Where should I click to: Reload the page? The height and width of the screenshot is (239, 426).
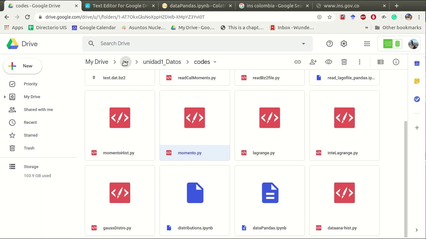[27, 17]
